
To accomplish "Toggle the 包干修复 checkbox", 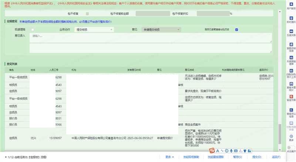I will pos(87,14).
